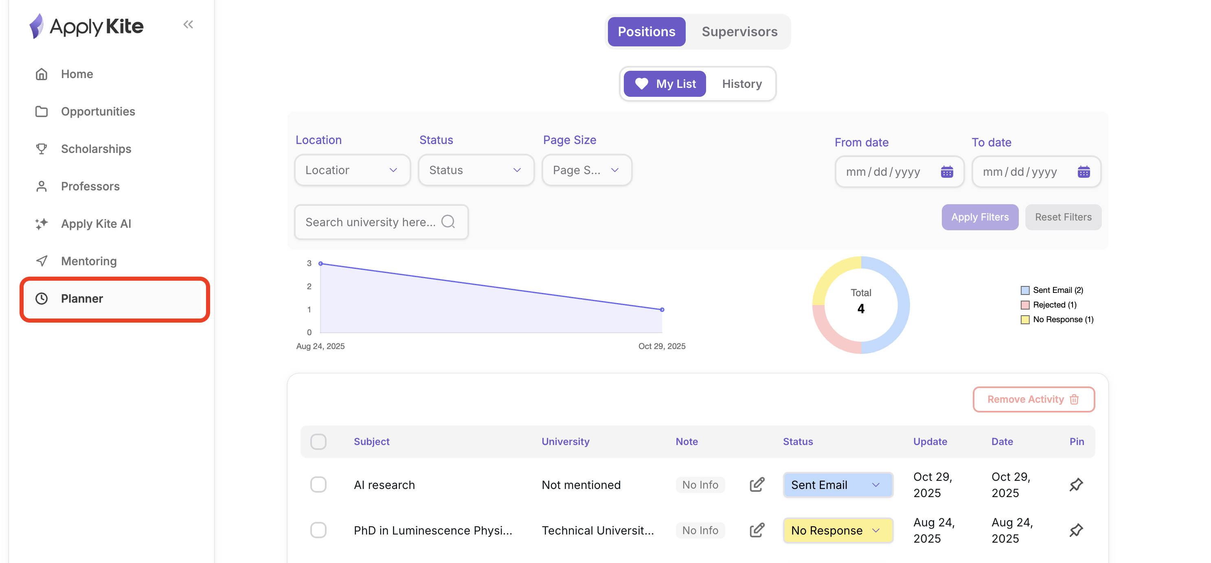Switch to the Supervisors tab
Viewport: 1211px width, 563px height.
739,31
